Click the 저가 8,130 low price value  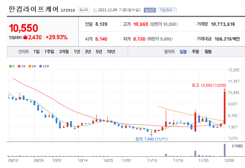click(139, 39)
